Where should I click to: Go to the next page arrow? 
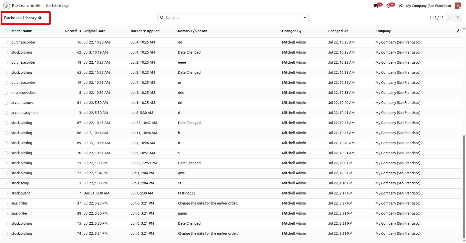(458, 18)
